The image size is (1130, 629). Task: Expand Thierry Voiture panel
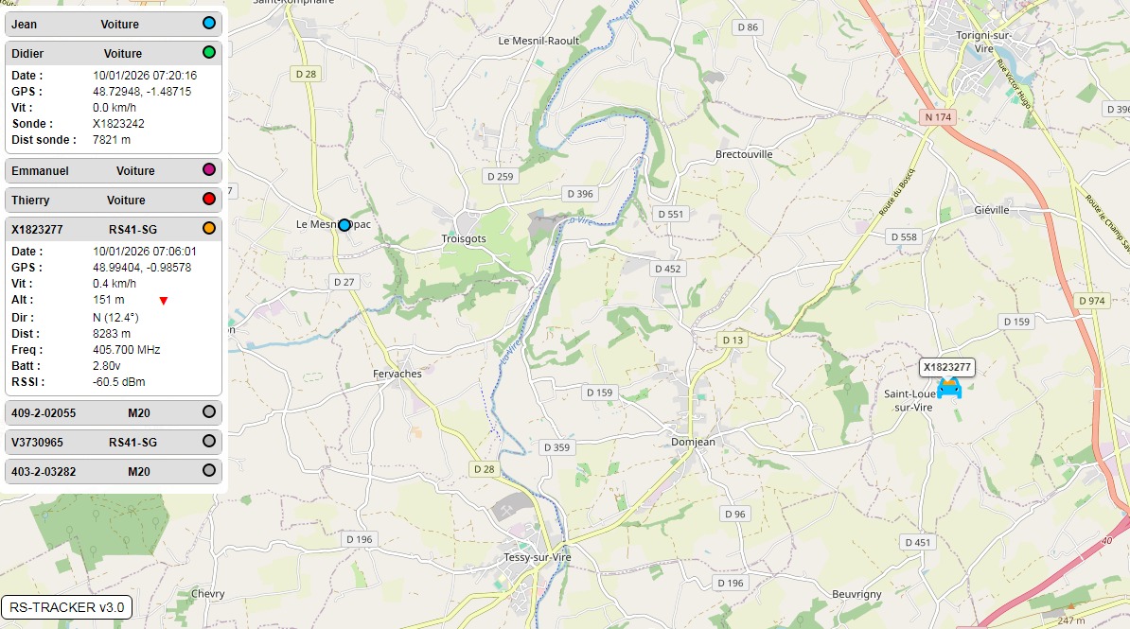coord(114,201)
